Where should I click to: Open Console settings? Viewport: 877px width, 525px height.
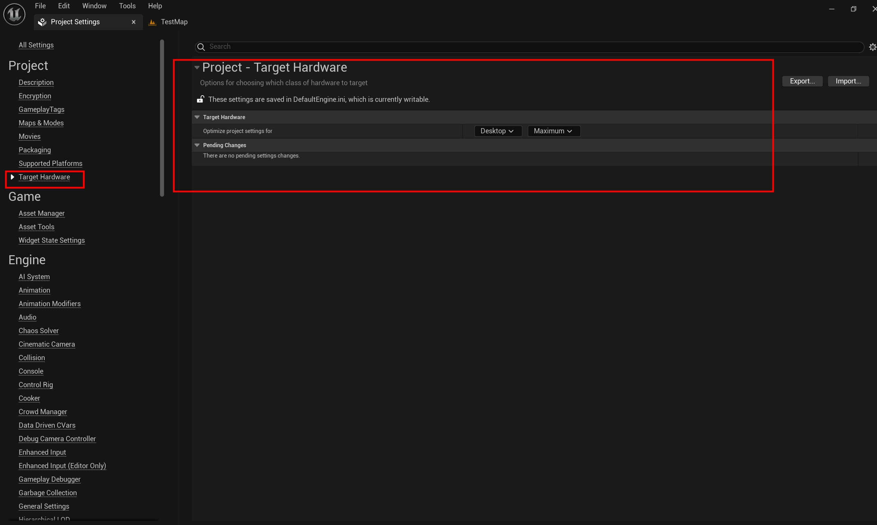31,371
